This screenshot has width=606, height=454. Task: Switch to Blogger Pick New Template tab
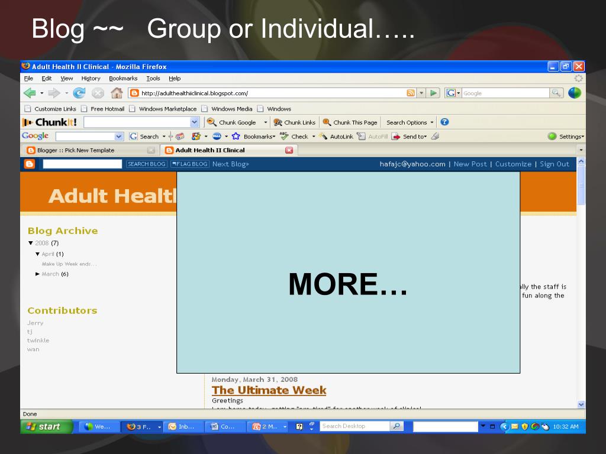coord(90,150)
